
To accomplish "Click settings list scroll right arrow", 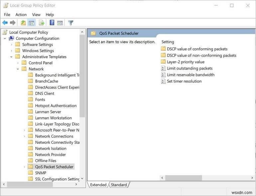I will click(252, 178).
